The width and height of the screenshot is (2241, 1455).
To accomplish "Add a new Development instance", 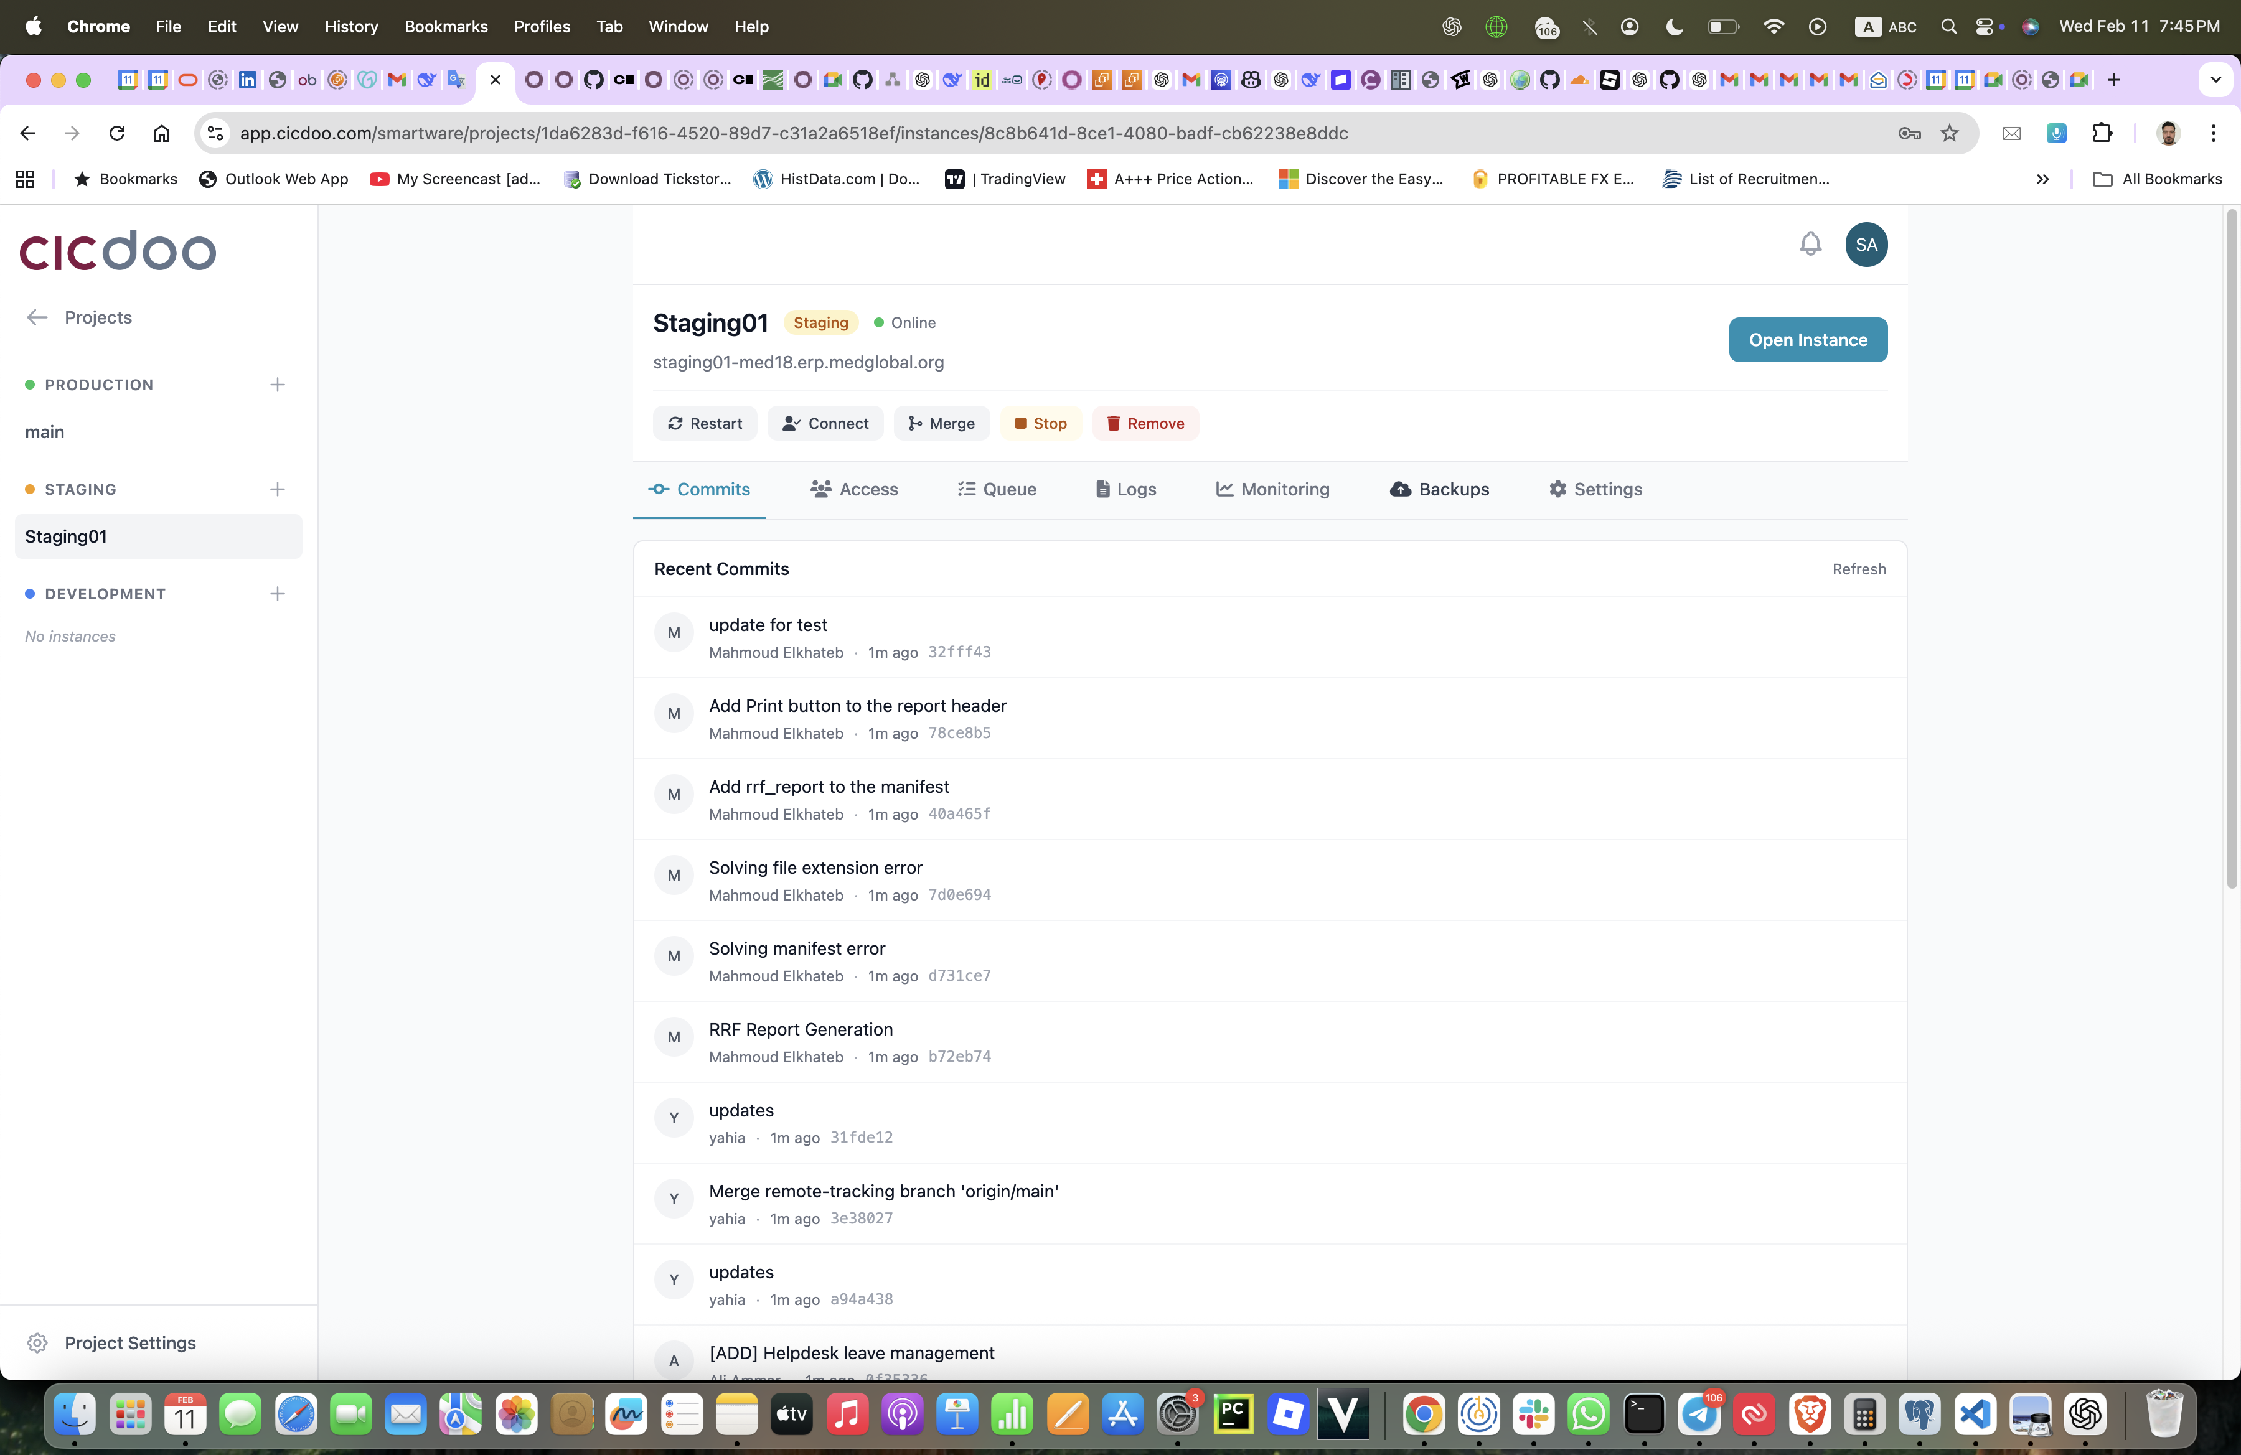I will coord(277,594).
